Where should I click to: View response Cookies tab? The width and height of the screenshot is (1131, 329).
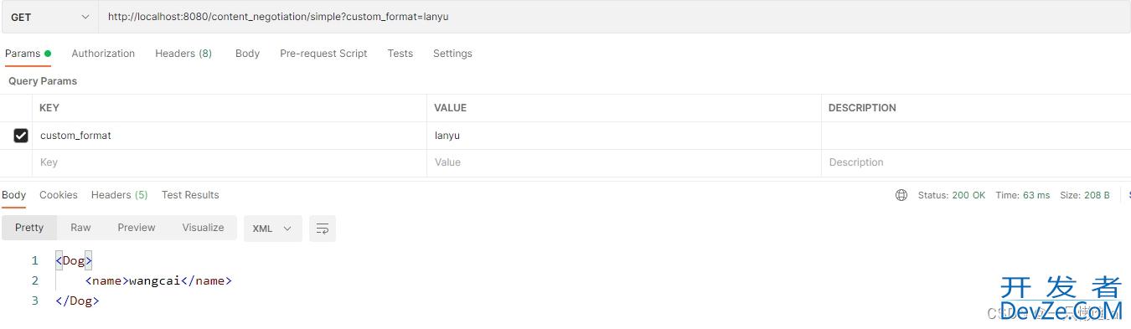point(59,195)
